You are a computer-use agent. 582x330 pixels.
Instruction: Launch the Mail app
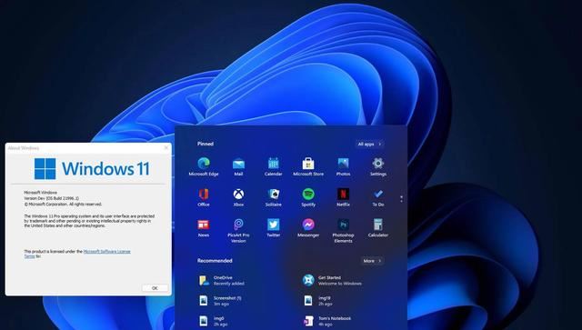(x=238, y=166)
